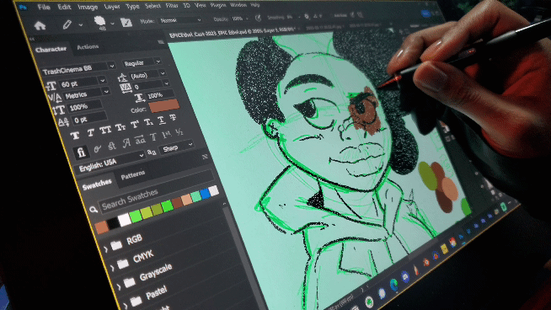Image resolution: width=551 pixels, height=310 pixels.
Task: Toggle Superscript text style
Action: click(135, 125)
